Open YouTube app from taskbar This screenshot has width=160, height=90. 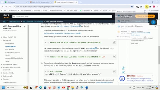(63, 87)
